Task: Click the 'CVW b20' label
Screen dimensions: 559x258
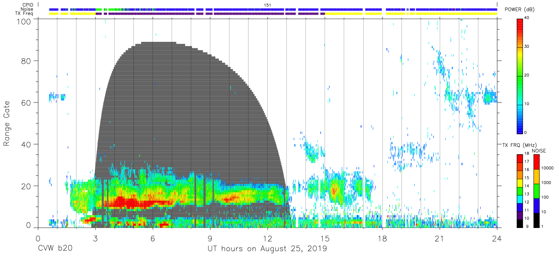Action: tap(54, 249)
